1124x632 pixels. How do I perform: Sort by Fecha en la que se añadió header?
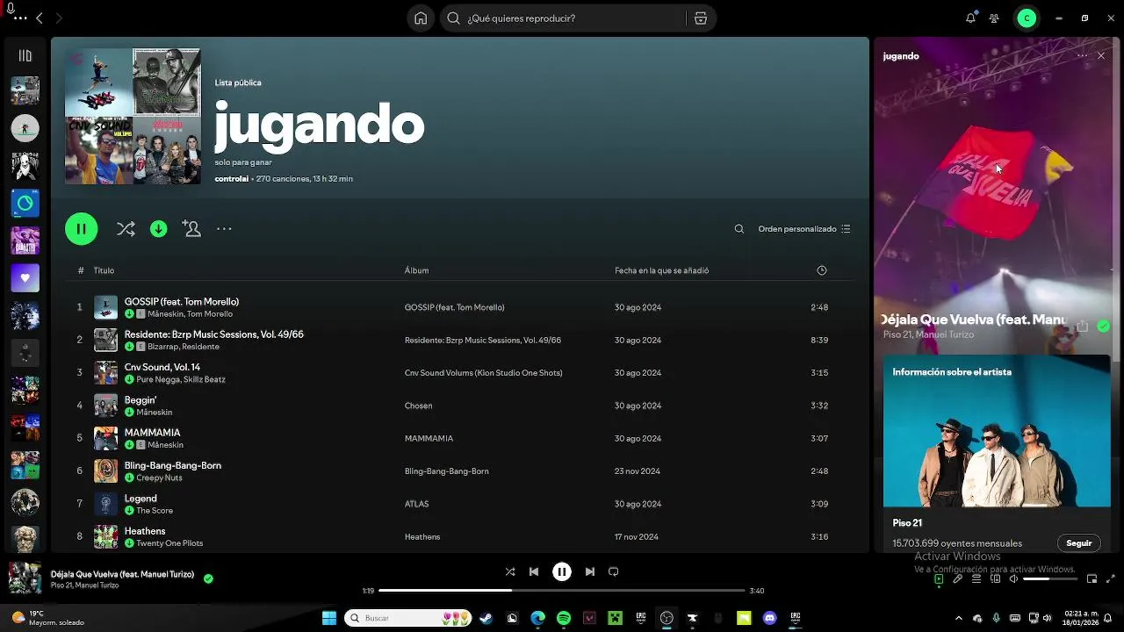point(661,270)
